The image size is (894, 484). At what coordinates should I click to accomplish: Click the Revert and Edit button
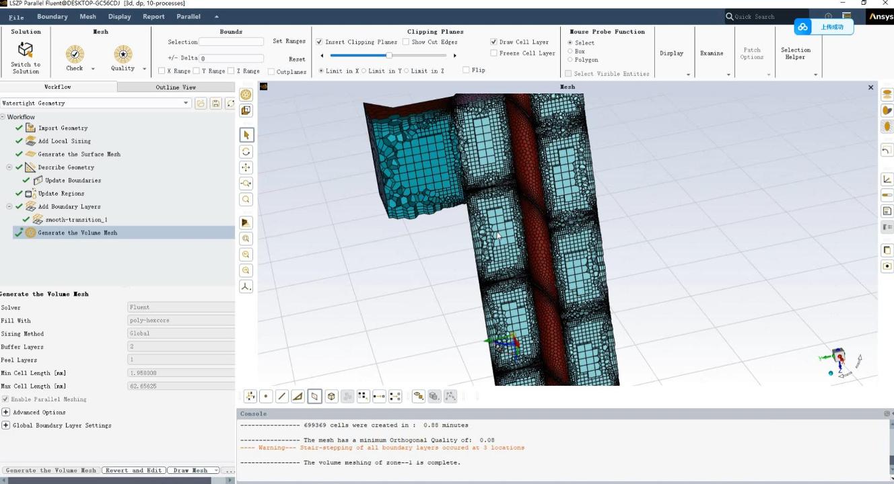tap(134, 471)
